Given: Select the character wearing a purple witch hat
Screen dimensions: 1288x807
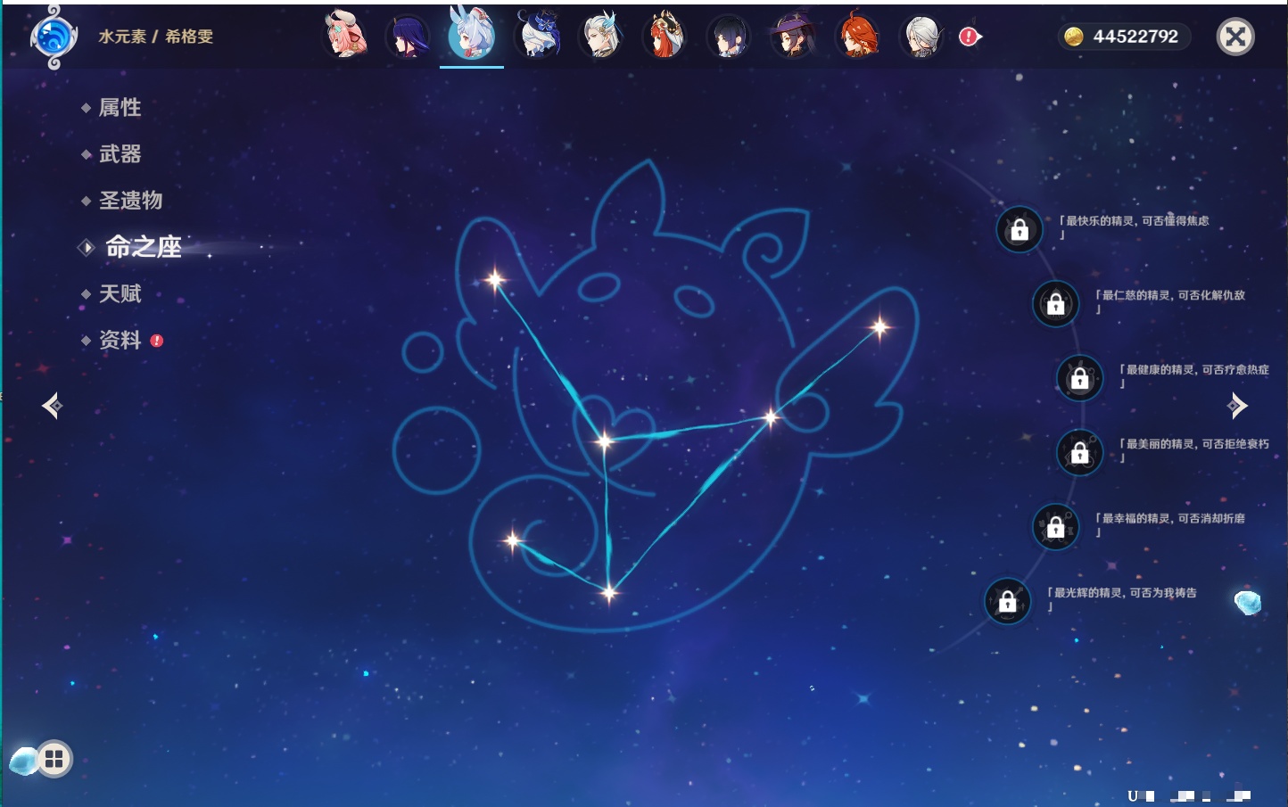Looking at the screenshot, I should [792, 36].
